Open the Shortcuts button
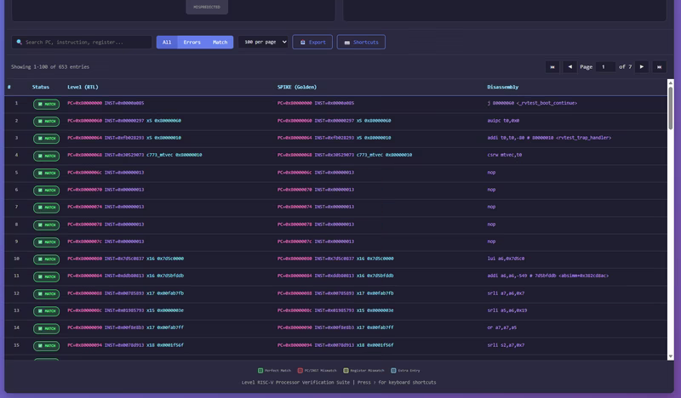681x398 pixels. [x=361, y=42]
